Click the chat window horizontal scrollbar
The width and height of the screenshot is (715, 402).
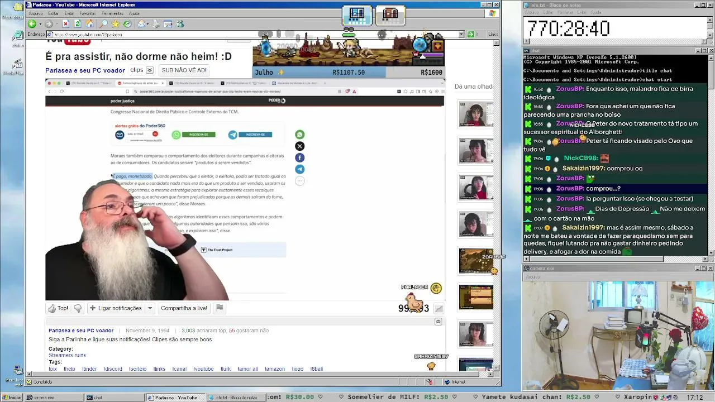pos(615,259)
